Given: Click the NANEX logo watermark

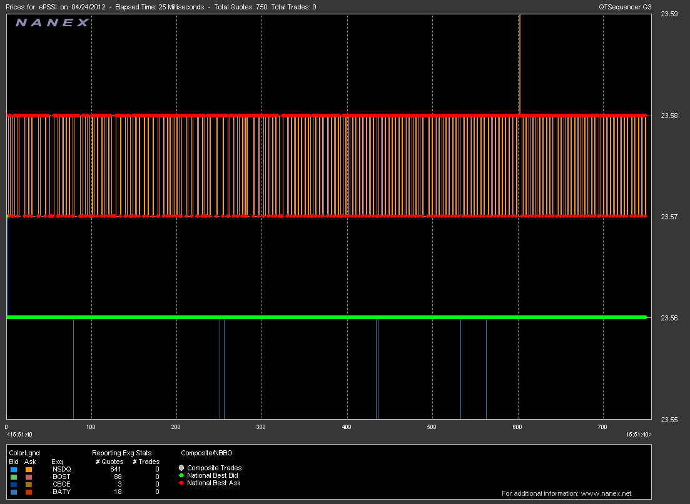Looking at the screenshot, I should pyautogui.click(x=53, y=23).
